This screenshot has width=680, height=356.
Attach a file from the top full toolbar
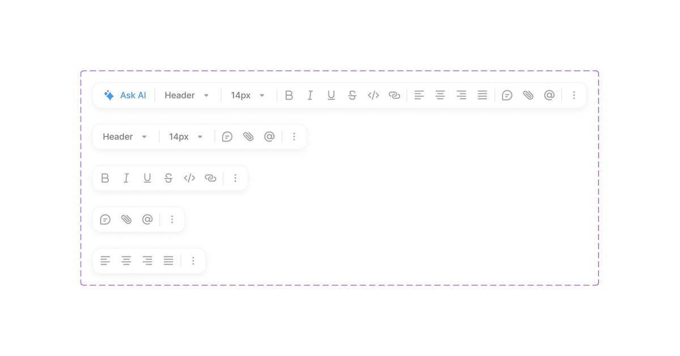pos(528,95)
